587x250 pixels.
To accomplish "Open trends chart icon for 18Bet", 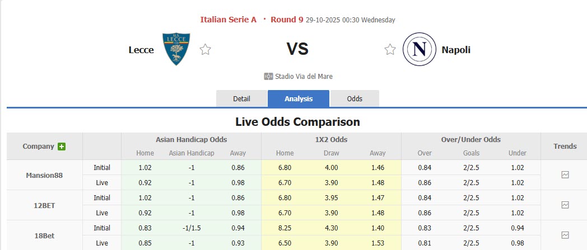I will (565, 235).
